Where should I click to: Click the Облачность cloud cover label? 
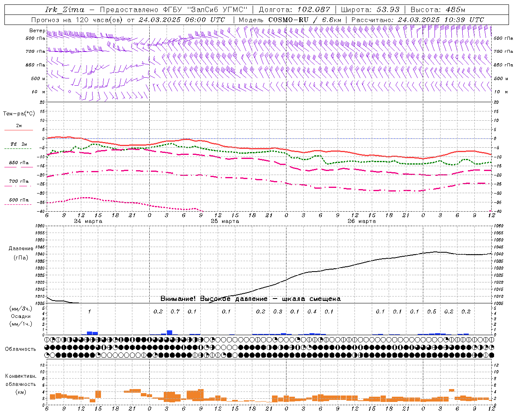(x=21, y=349)
